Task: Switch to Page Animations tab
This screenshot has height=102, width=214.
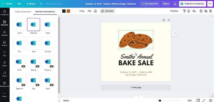Action: [x=23, y=12]
